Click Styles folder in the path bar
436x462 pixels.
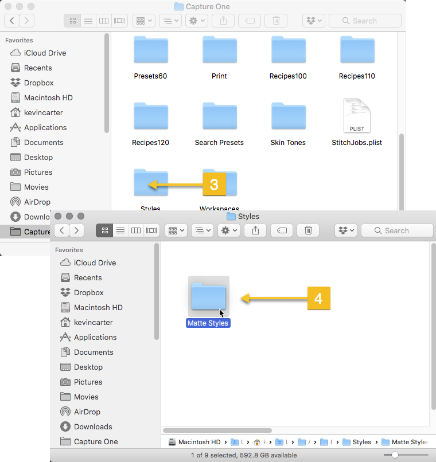(x=361, y=442)
